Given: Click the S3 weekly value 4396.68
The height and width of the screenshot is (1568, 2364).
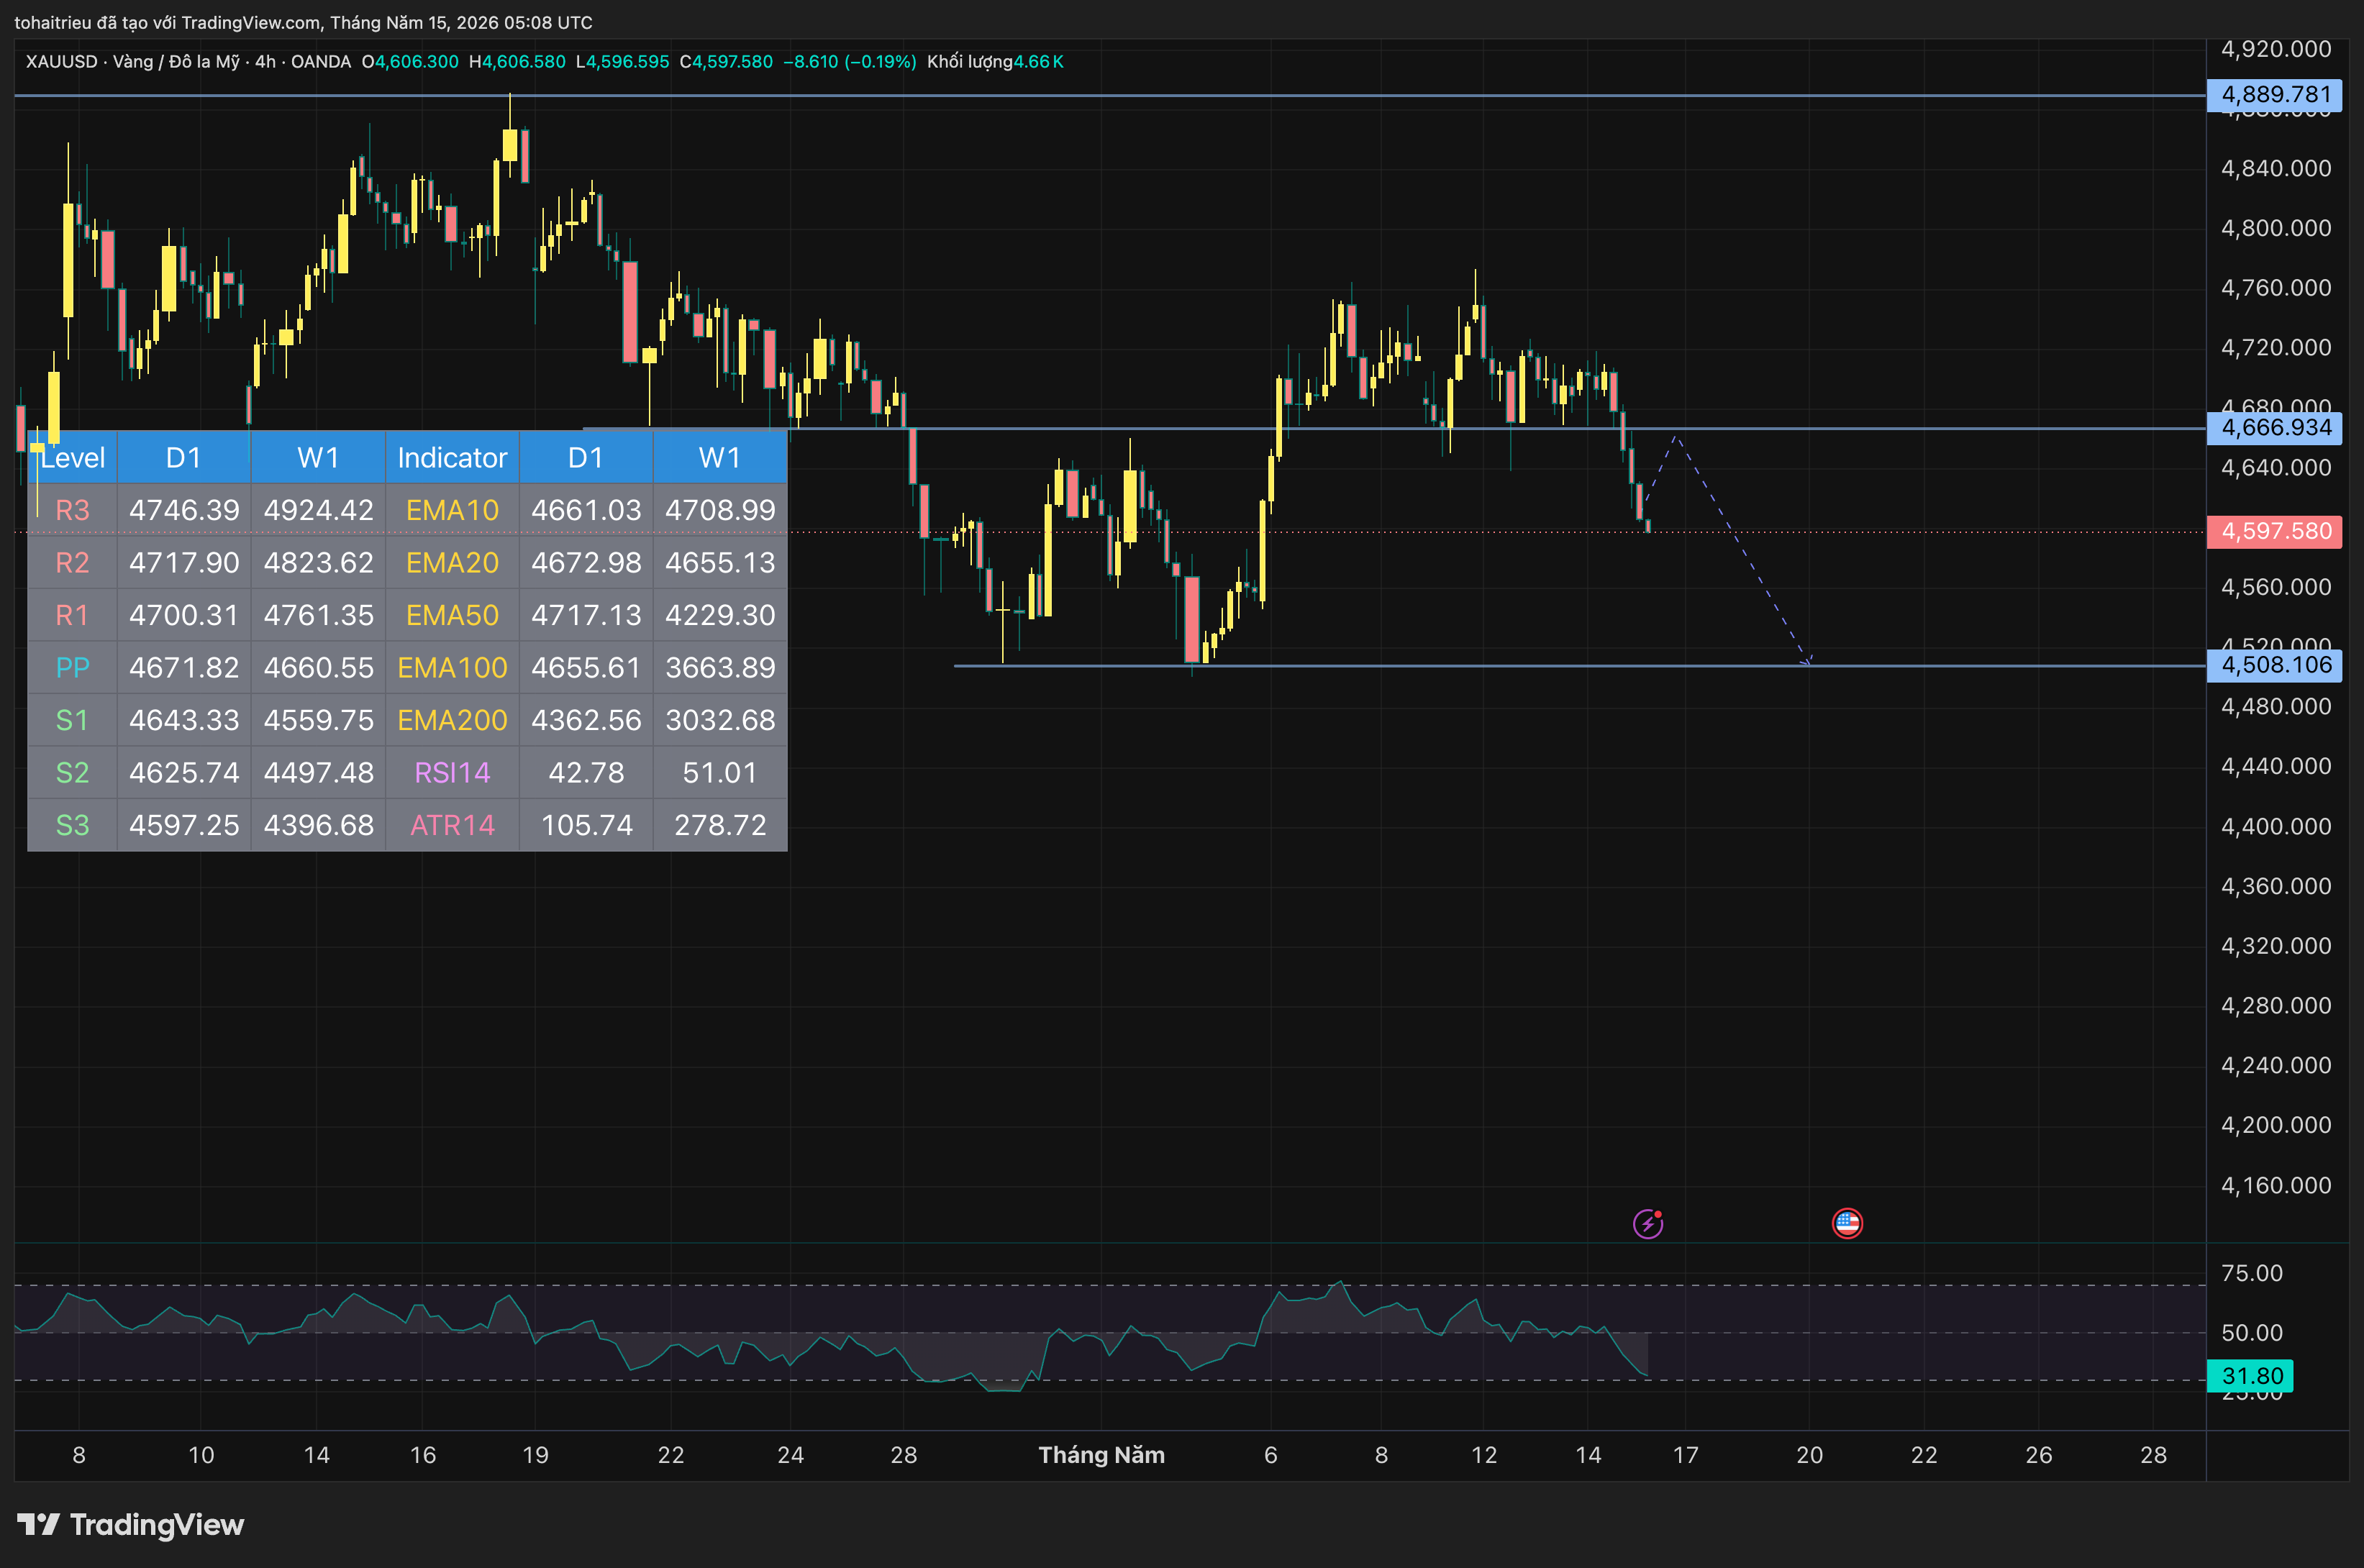Looking at the screenshot, I should (x=318, y=825).
